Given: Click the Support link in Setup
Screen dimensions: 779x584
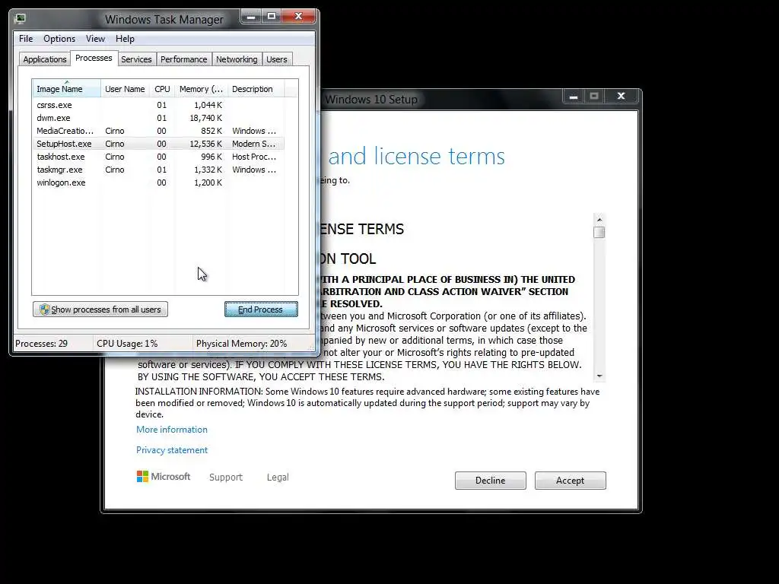Looking at the screenshot, I should pos(225,478).
